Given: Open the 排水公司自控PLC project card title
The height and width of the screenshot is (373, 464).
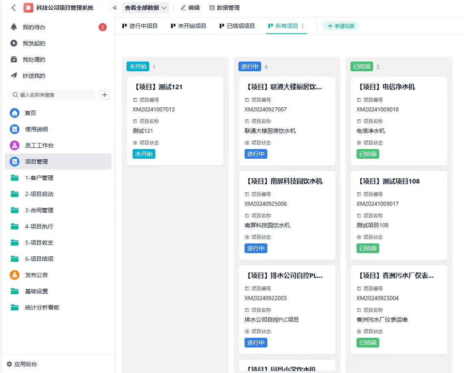Looking at the screenshot, I should tap(284, 275).
